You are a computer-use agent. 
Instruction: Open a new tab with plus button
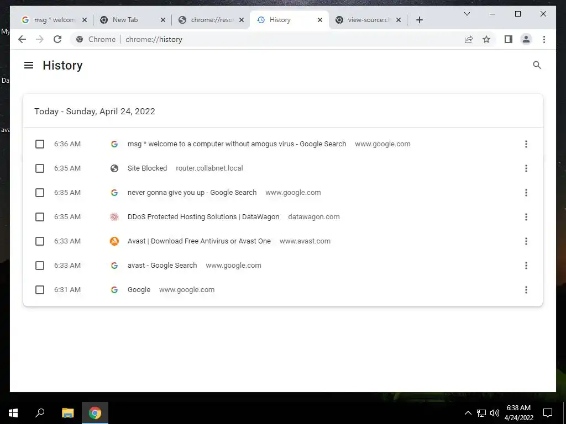tap(419, 20)
